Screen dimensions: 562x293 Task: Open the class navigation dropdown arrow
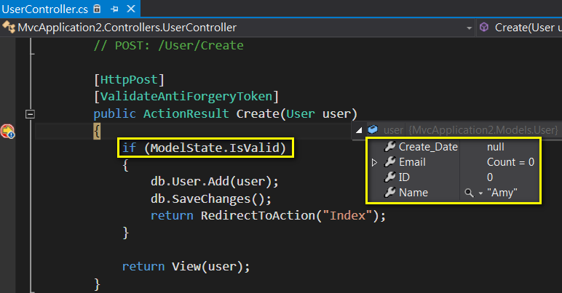pos(468,28)
